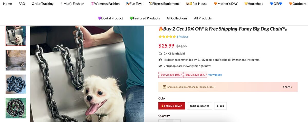This screenshot has width=308, height=122.
Task: Select the antique silver color option
Action: 171,106
